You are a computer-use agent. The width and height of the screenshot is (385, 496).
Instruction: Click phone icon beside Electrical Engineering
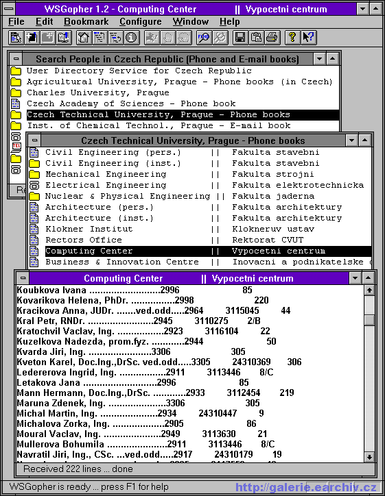pos(34,186)
